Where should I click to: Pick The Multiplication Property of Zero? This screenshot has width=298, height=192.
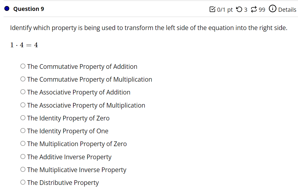pos(23,143)
